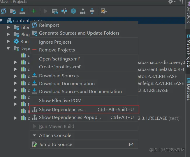Select Download Documentation menu item
Viewport: 190px width, 157px height.
(x=84, y=84)
